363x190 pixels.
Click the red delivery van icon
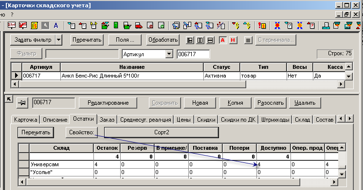coord(139,25)
